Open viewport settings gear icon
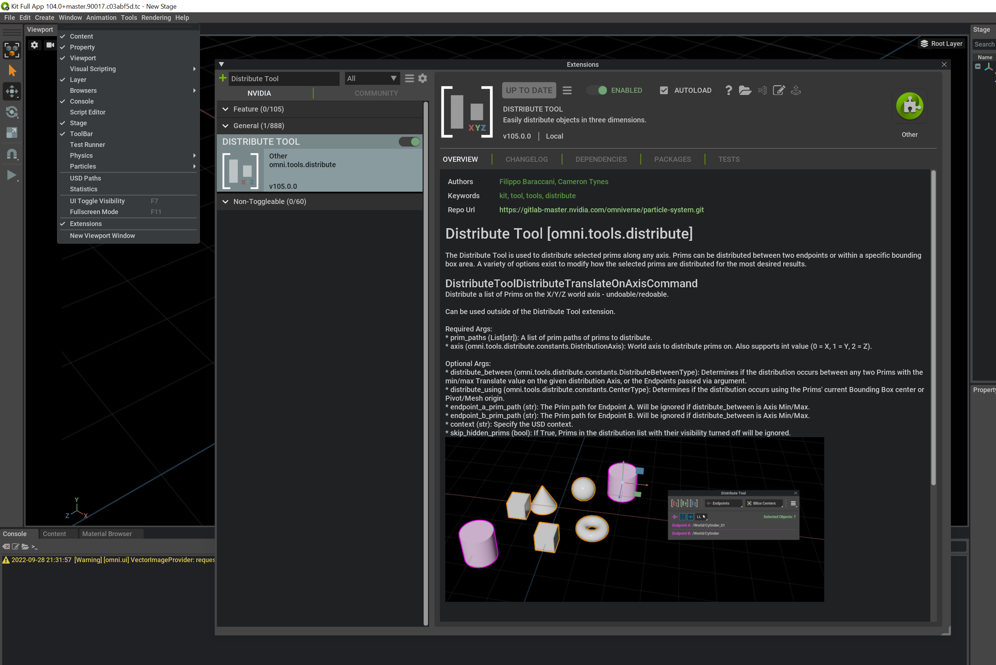The height and width of the screenshot is (665, 996). point(34,44)
